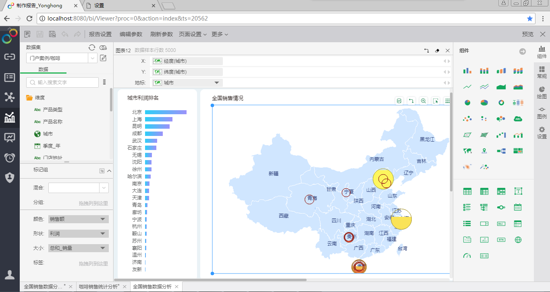Select the pie chart component icon
The height and width of the screenshot is (292, 550).
pyautogui.click(x=467, y=103)
